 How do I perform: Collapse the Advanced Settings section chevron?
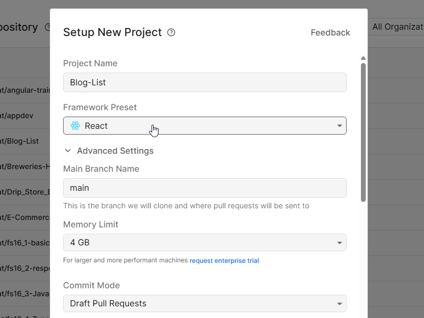coord(68,151)
